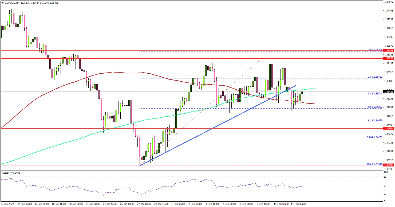Open the dropdown arrow beside GBPUSD,H4
This screenshot has height=207, width=395.
(x=2, y=3)
